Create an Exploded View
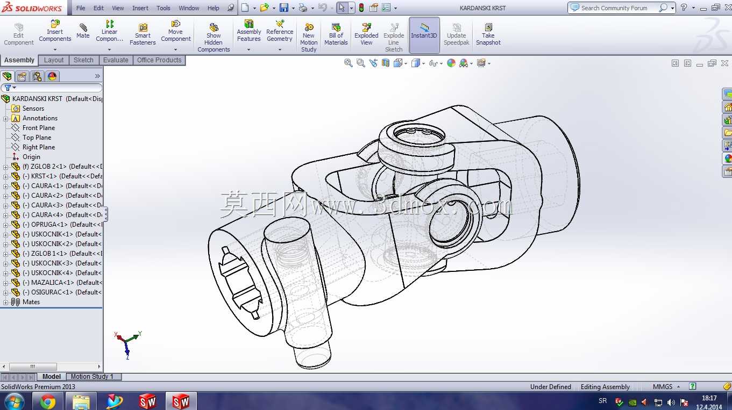The image size is (732, 410). coord(366,34)
